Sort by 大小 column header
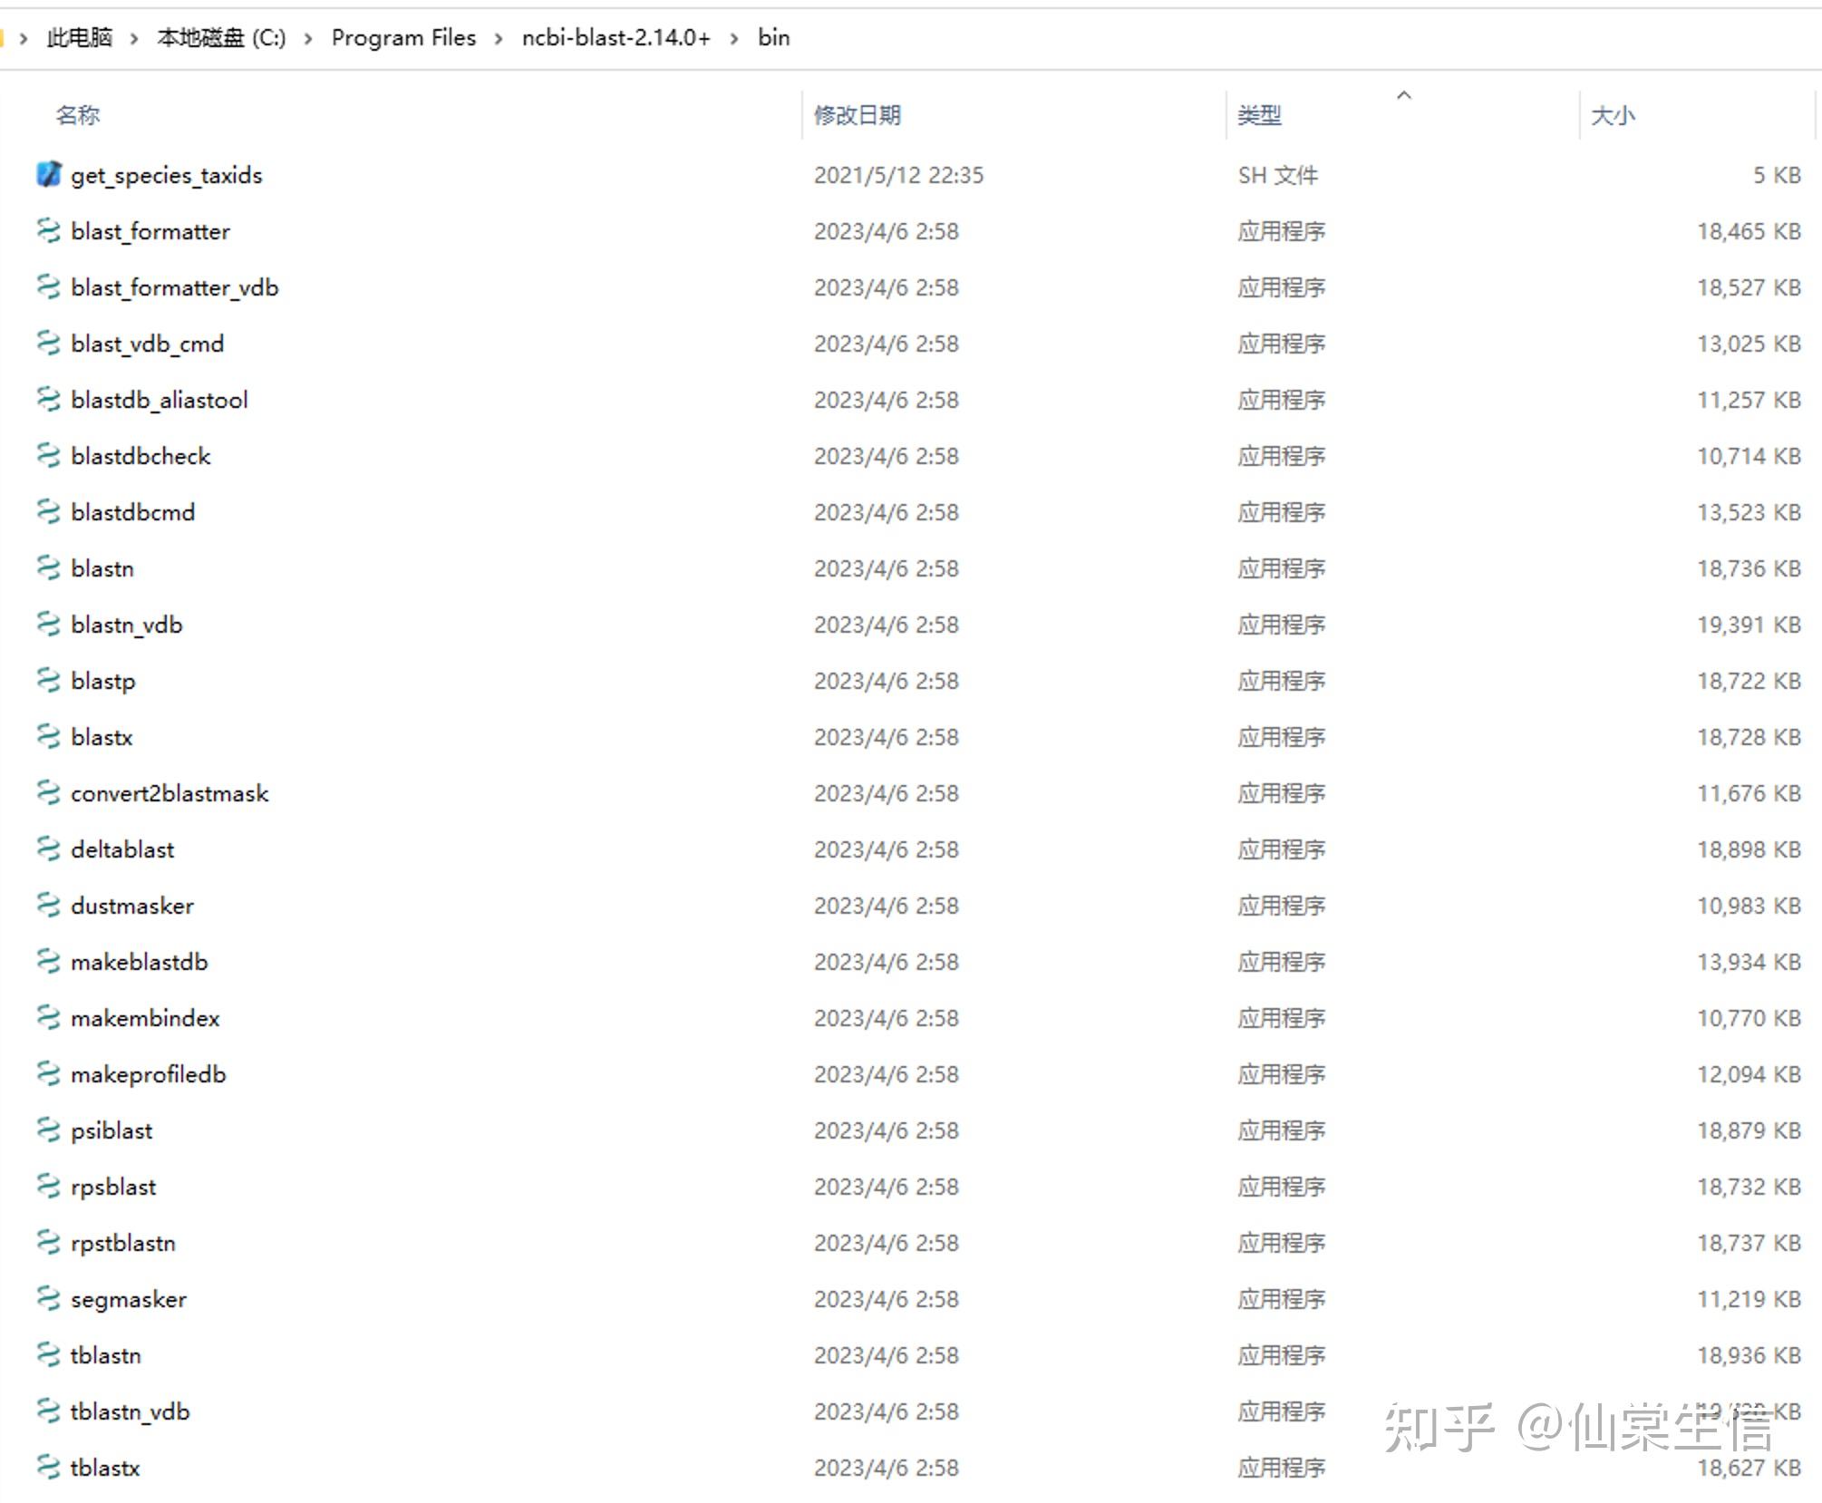 [x=1613, y=115]
